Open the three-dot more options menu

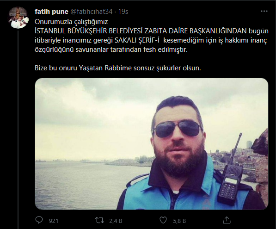(x=264, y=11)
